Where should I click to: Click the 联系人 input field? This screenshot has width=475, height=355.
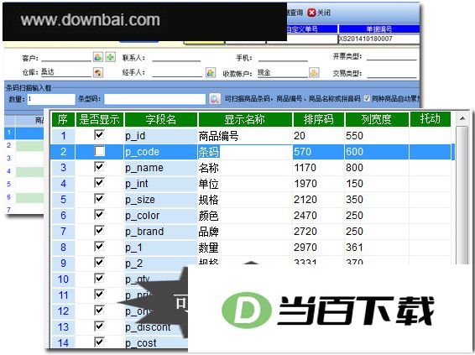(x=176, y=57)
